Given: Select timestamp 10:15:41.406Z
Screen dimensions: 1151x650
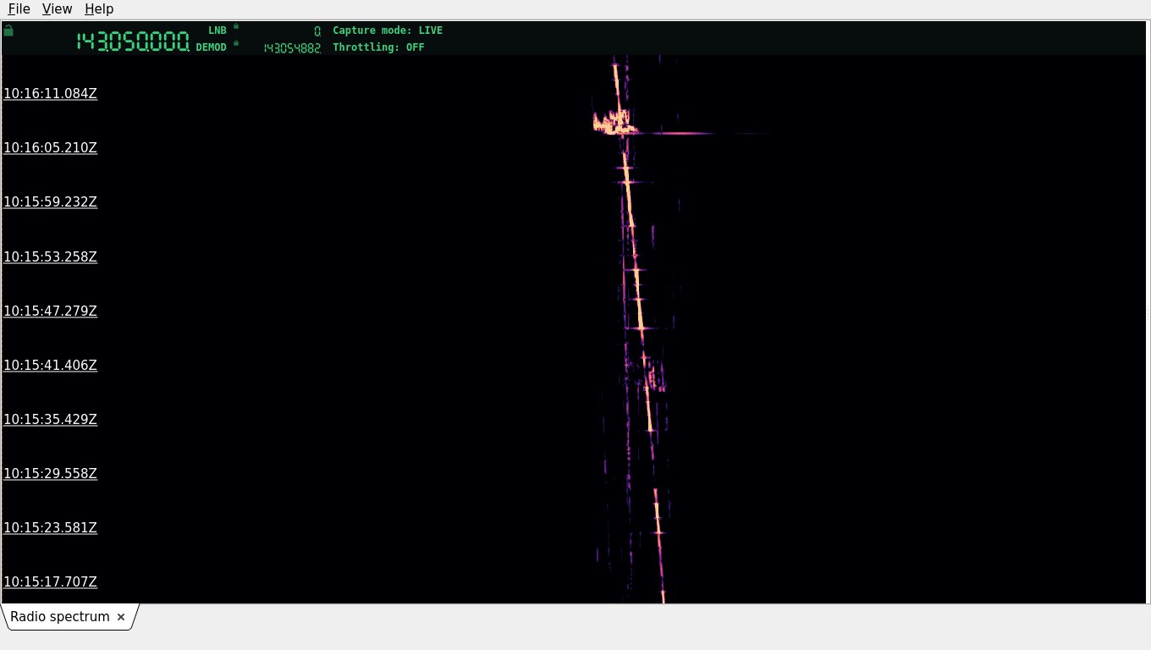Looking at the screenshot, I should point(51,365).
